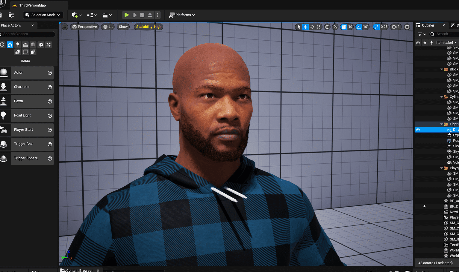The height and width of the screenshot is (272, 459).
Task: Click the Eject from player button
Action: 150,15
